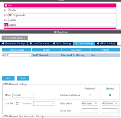The width and height of the screenshot is (121, 118).
Task: Open the Mode Circular dropdown
Action: tap(24, 95)
